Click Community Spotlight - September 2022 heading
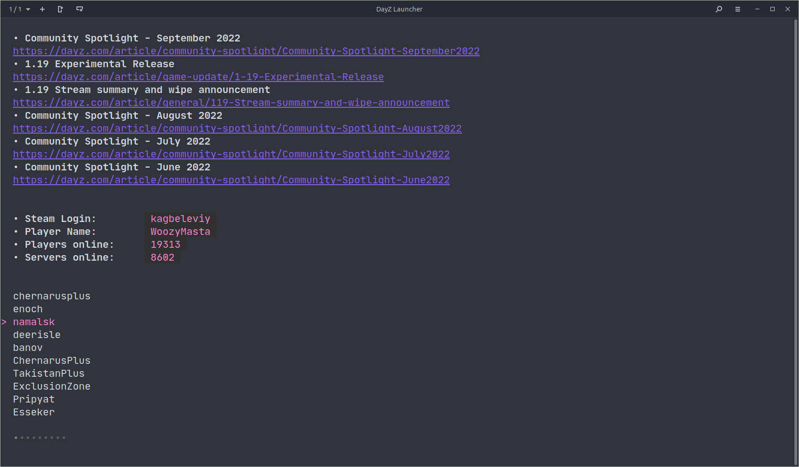This screenshot has width=799, height=467. tap(133, 38)
